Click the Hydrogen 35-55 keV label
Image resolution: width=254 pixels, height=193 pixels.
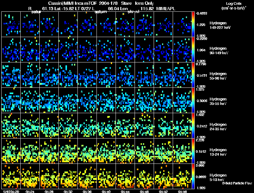217,101
